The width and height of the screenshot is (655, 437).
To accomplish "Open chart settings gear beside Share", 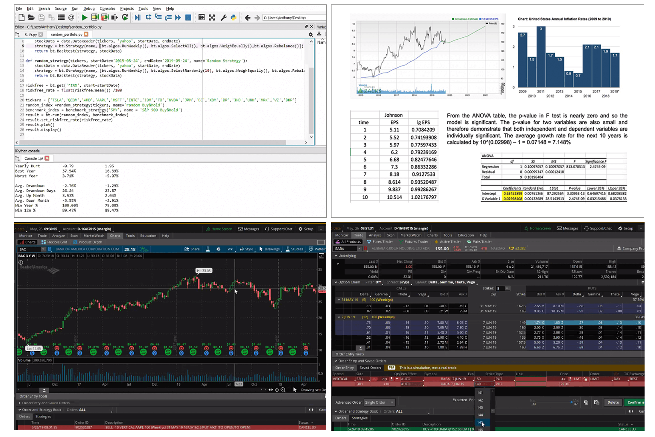I will click(x=218, y=249).
